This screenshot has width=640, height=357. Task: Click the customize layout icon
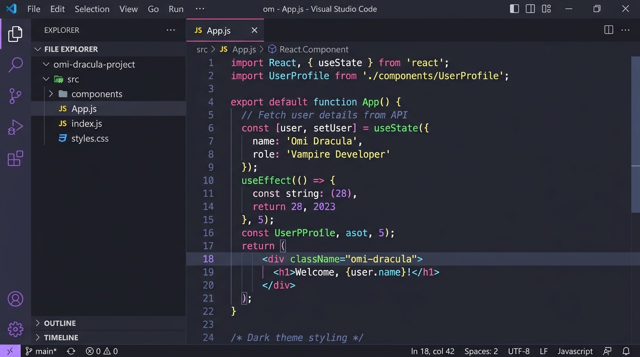click(x=547, y=9)
